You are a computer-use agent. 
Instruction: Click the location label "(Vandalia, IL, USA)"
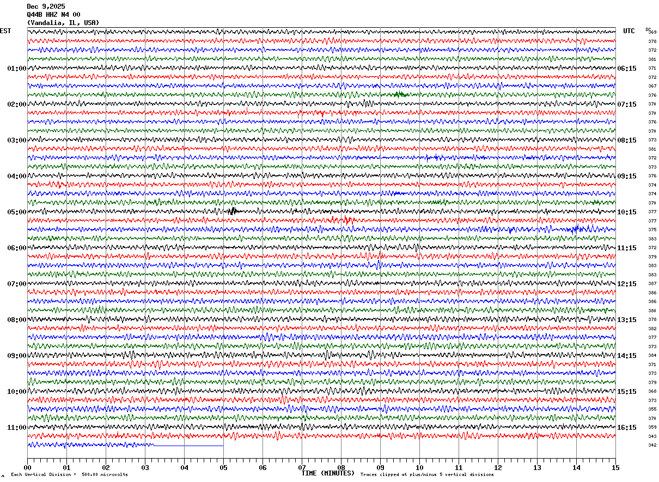(63, 23)
